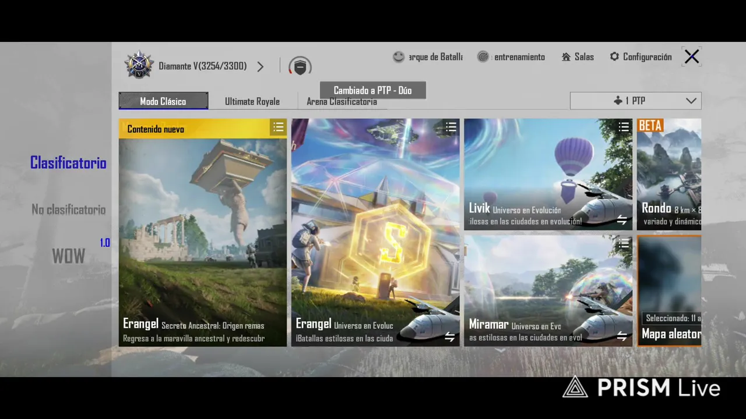
Task: Open Configuración gear icon
Action: [614, 56]
